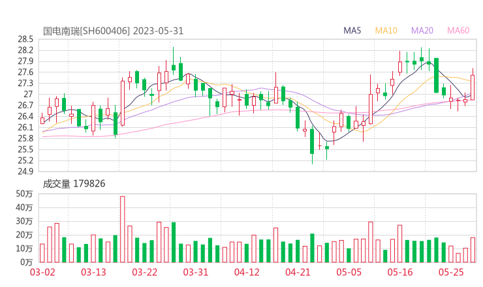
Task: Click the 50万 volume axis label
Action: pyautogui.click(x=24, y=194)
